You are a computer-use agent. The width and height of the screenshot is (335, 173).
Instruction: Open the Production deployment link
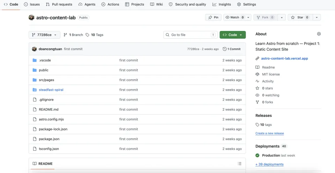271,155
